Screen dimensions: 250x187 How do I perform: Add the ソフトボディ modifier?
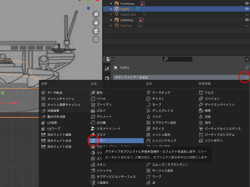pos(211,141)
